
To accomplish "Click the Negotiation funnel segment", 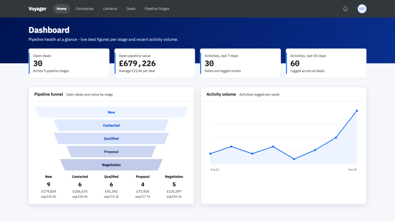I will pos(111,165).
